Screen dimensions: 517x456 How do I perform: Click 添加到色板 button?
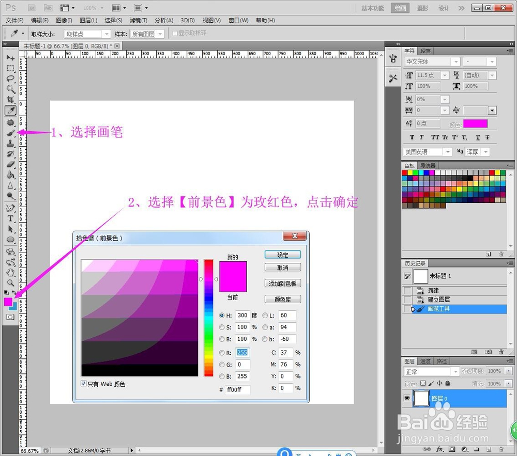[283, 284]
